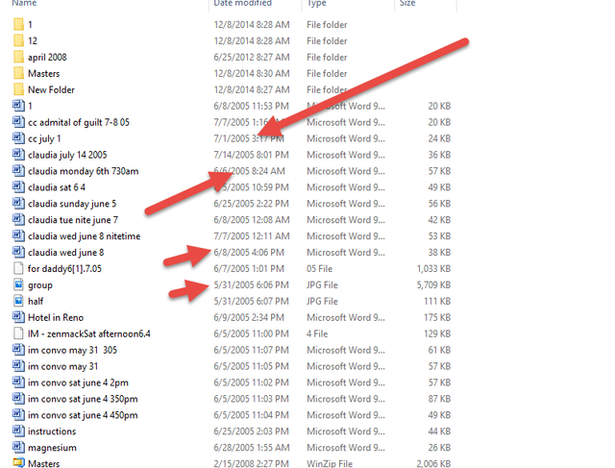
Task: Select file name 'Hotel in Reno'
Action: 56,317
